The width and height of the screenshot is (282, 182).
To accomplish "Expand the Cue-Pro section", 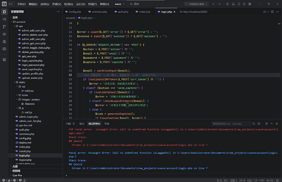I will [x=36, y=175].
